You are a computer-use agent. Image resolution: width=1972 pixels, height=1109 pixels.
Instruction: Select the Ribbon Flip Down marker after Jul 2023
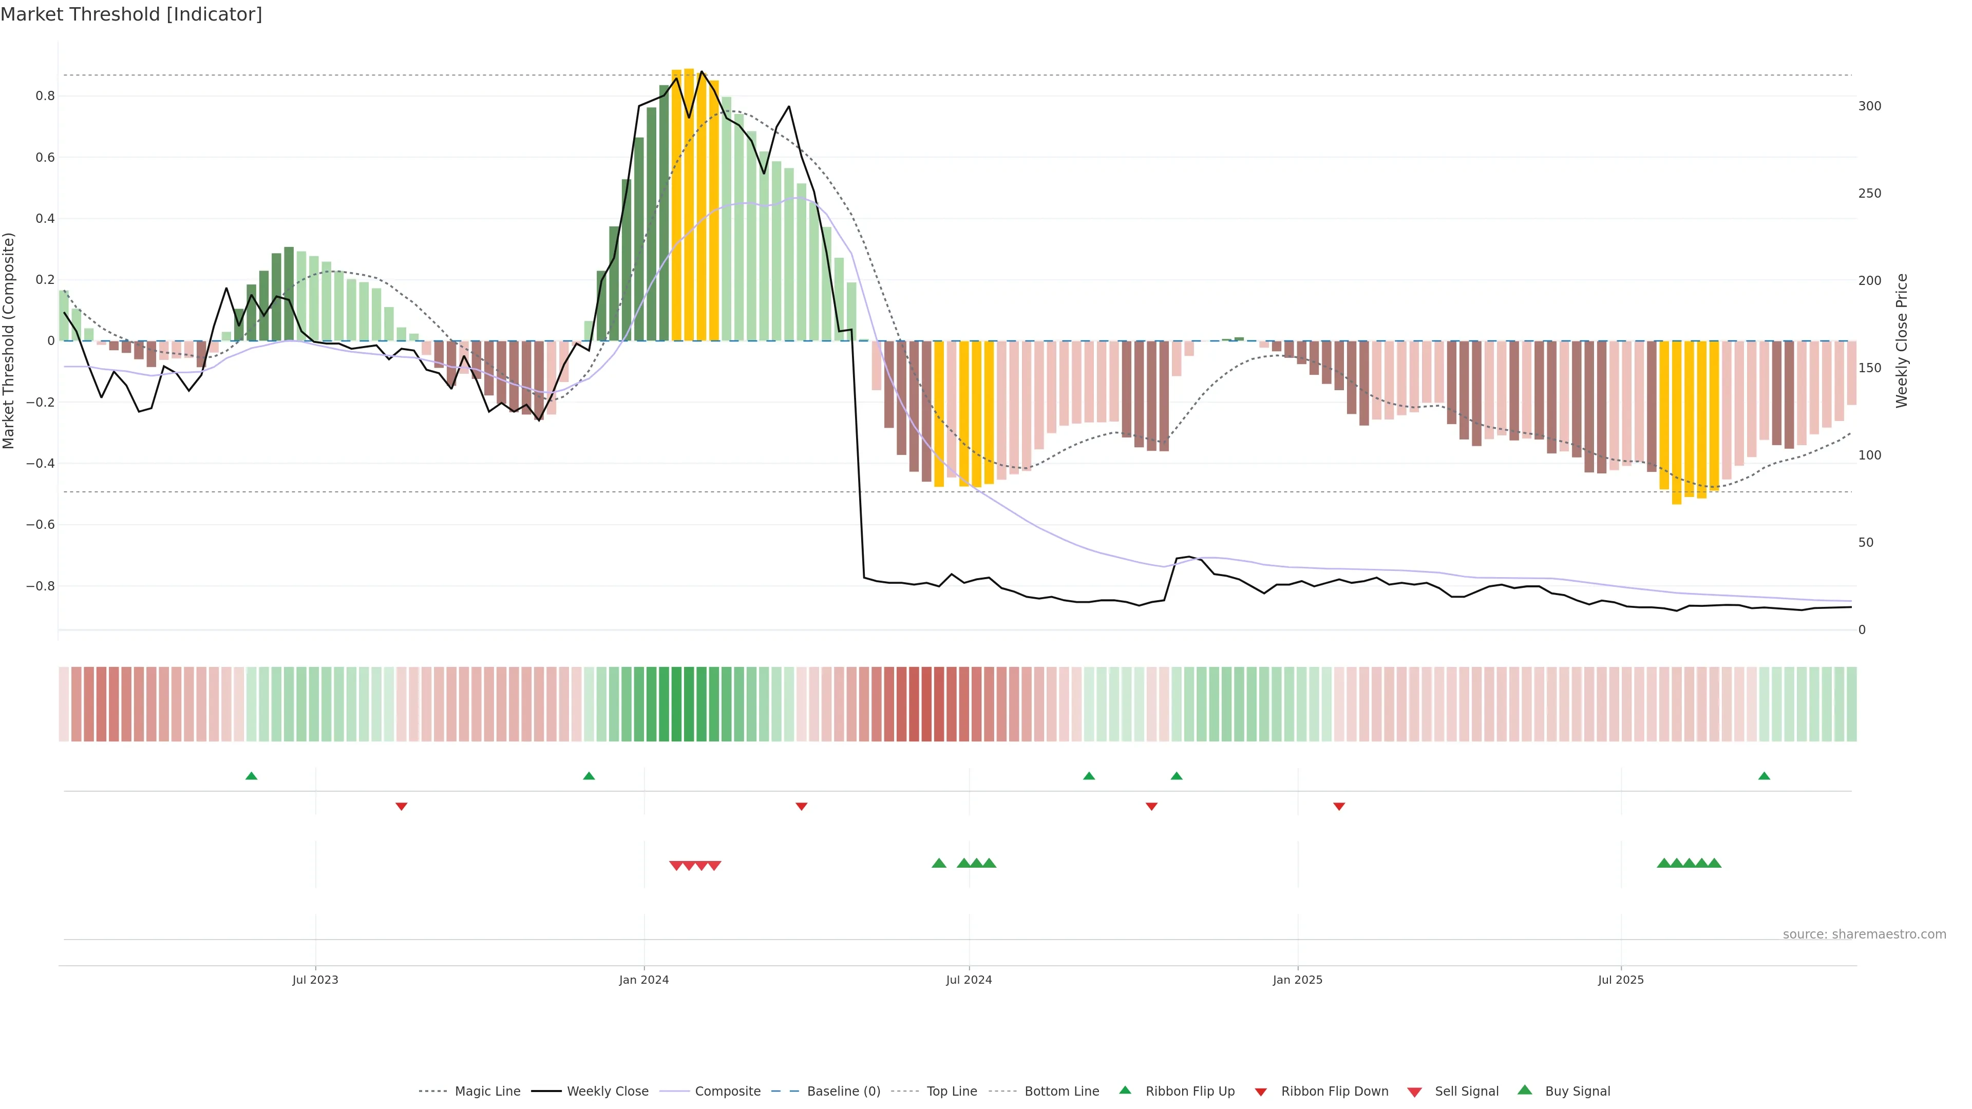tap(401, 807)
